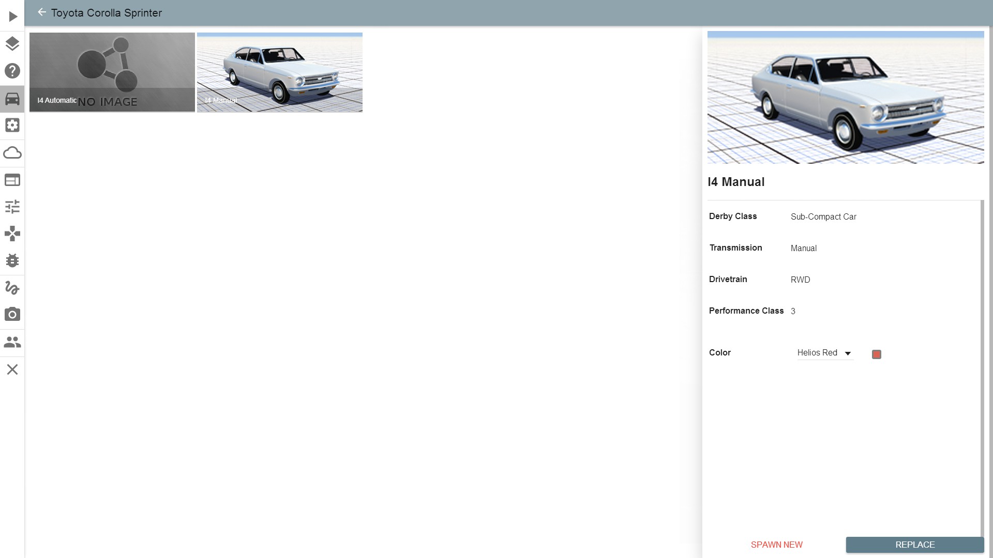The width and height of the screenshot is (993, 558).
Task: Open the layers stack icon
Action: (x=12, y=43)
